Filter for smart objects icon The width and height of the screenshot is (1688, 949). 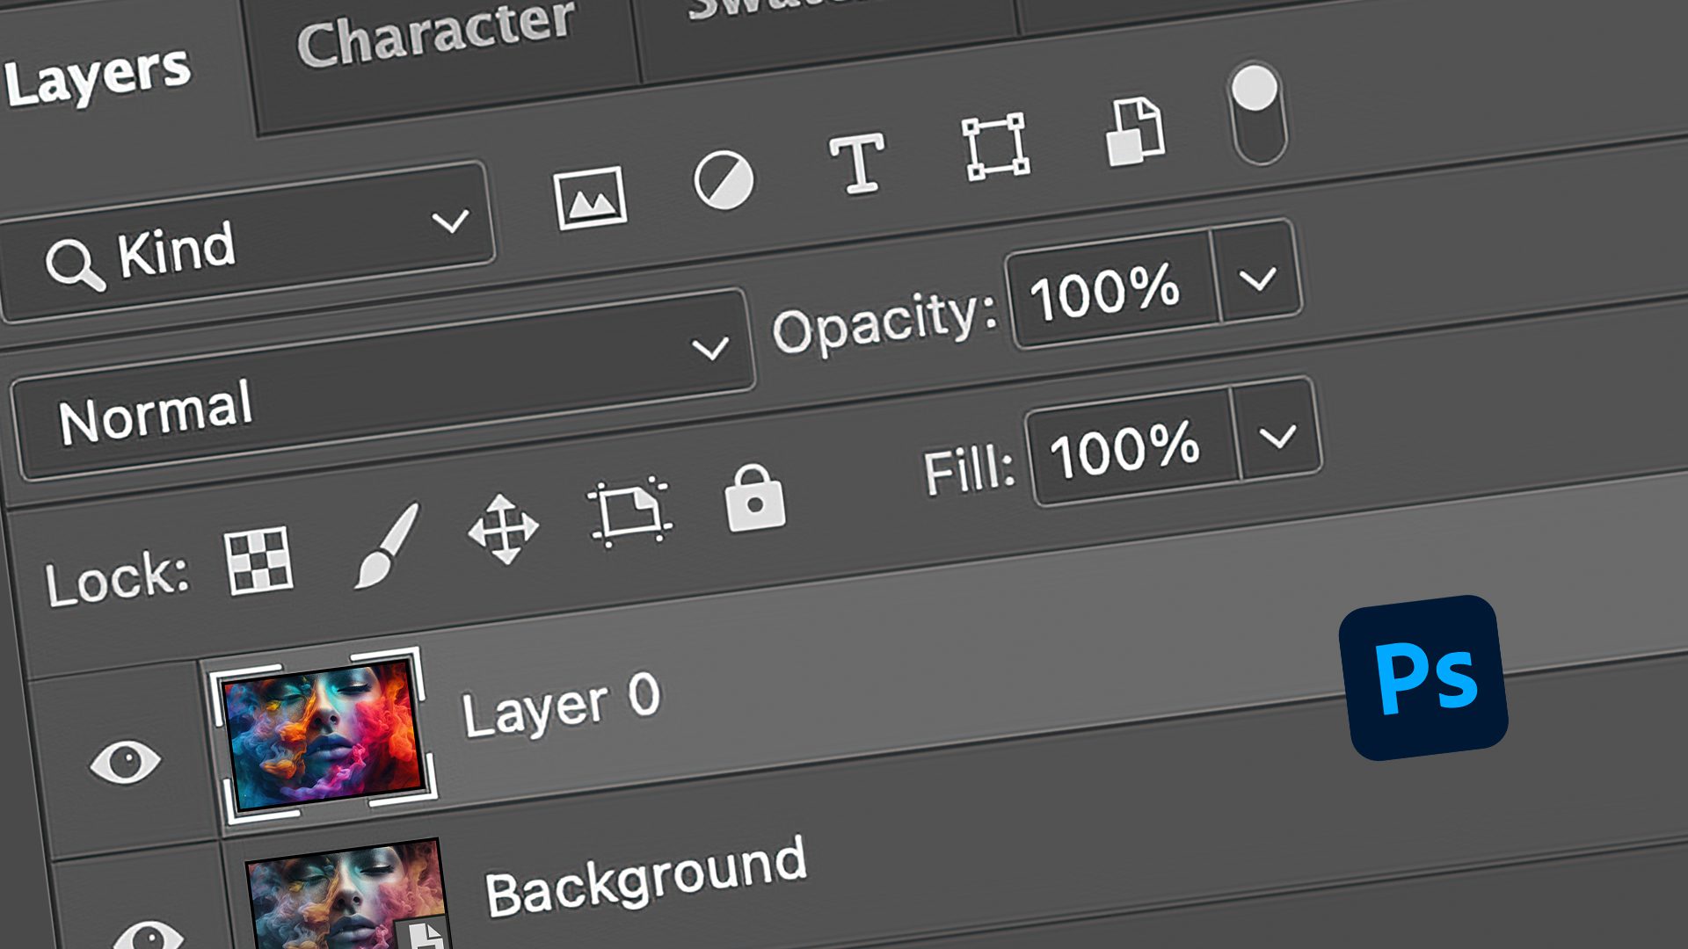[1135, 132]
